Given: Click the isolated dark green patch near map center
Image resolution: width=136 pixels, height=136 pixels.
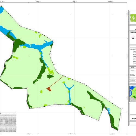Looking at the screenshot, I should coord(50,76).
